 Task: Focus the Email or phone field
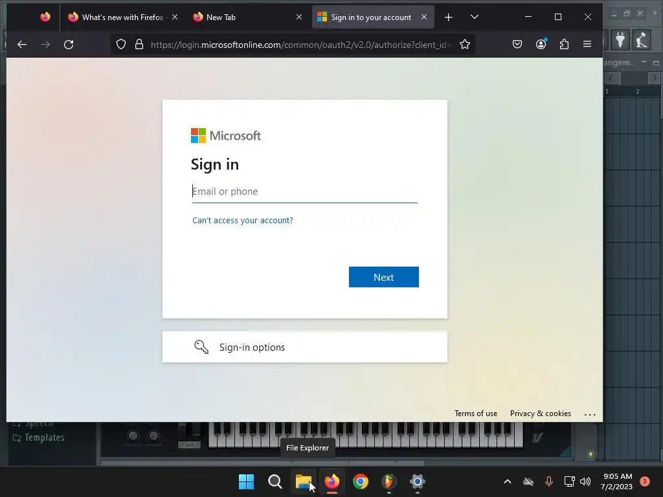click(x=304, y=192)
